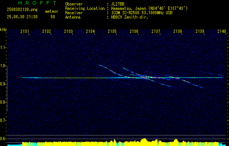Click the 2140 time axis marker
Image resolution: width=229 pixels, height=146 pixels.
click(222, 31)
